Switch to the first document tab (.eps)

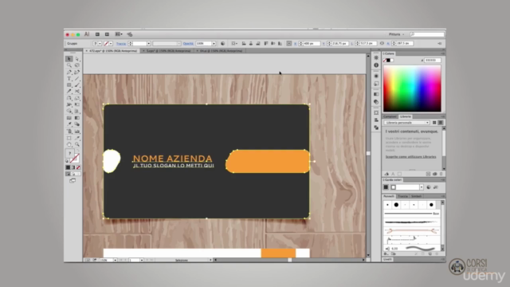[113, 51]
